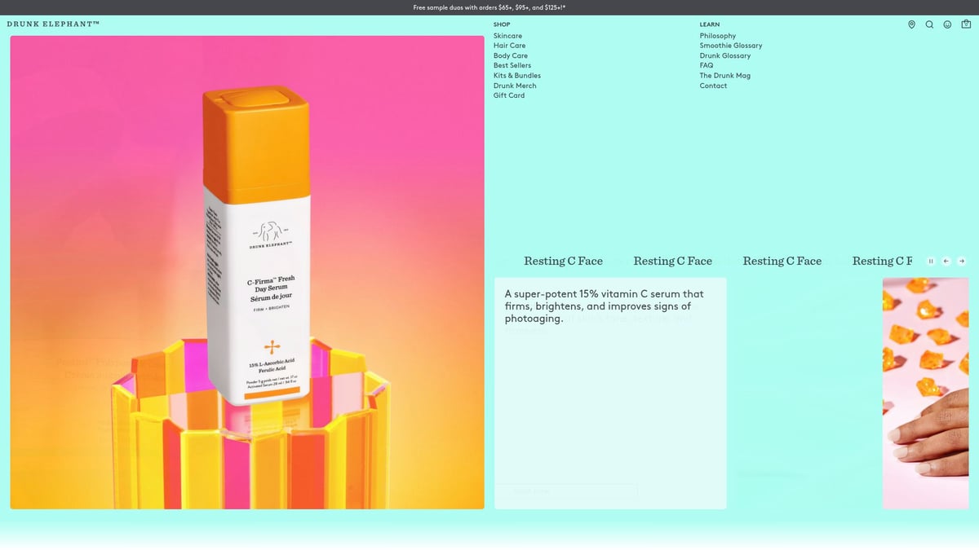Click the right carousel arrow
This screenshot has width=979, height=550.
pyautogui.click(x=962, y=261)
